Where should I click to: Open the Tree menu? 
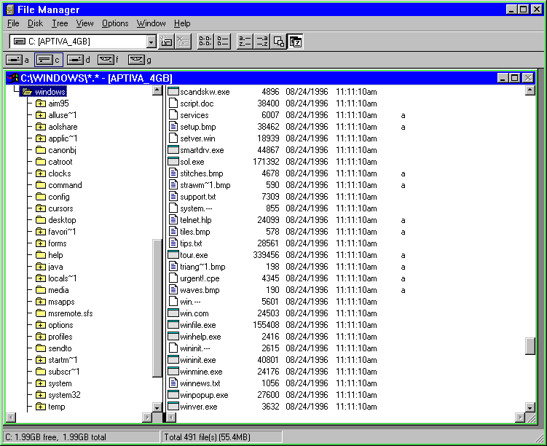click(59, 23)
